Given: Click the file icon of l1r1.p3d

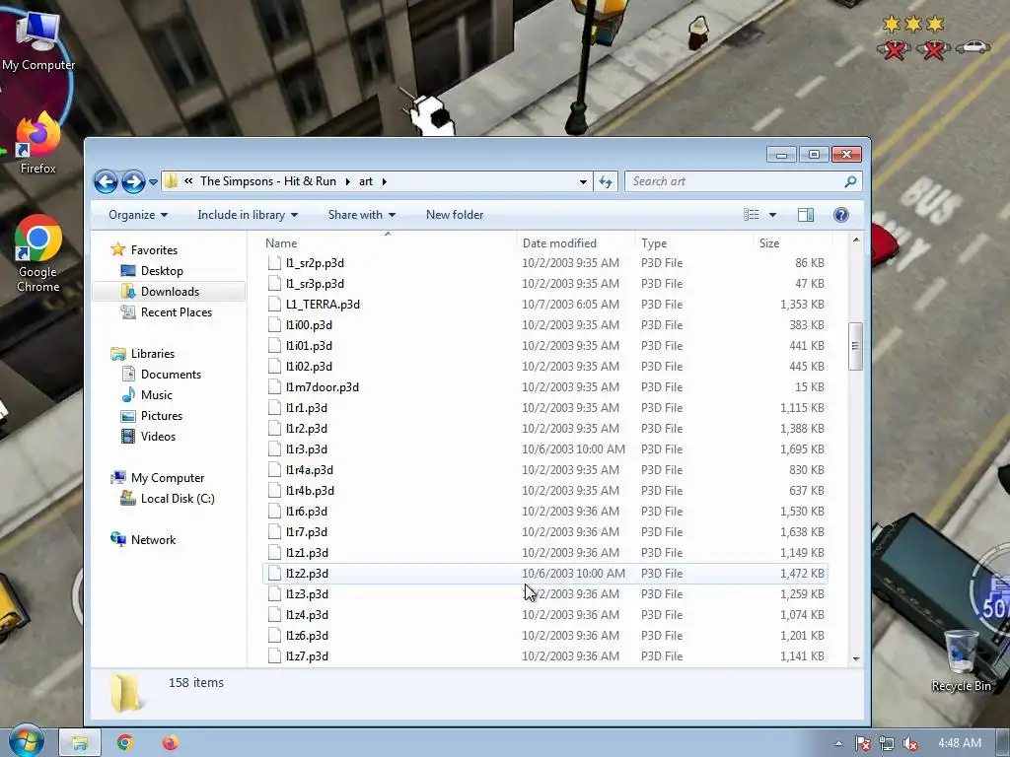Looking at the screenshot, I should point(274,408).
